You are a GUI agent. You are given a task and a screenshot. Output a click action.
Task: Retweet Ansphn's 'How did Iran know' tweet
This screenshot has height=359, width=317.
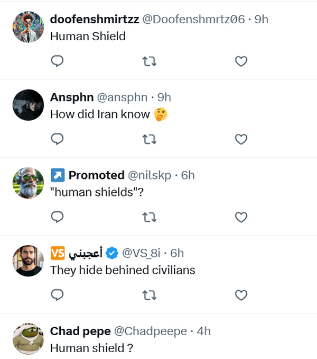point(150,140)
